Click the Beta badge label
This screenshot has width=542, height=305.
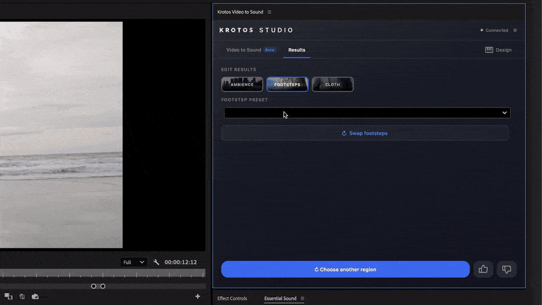point(270,50)
